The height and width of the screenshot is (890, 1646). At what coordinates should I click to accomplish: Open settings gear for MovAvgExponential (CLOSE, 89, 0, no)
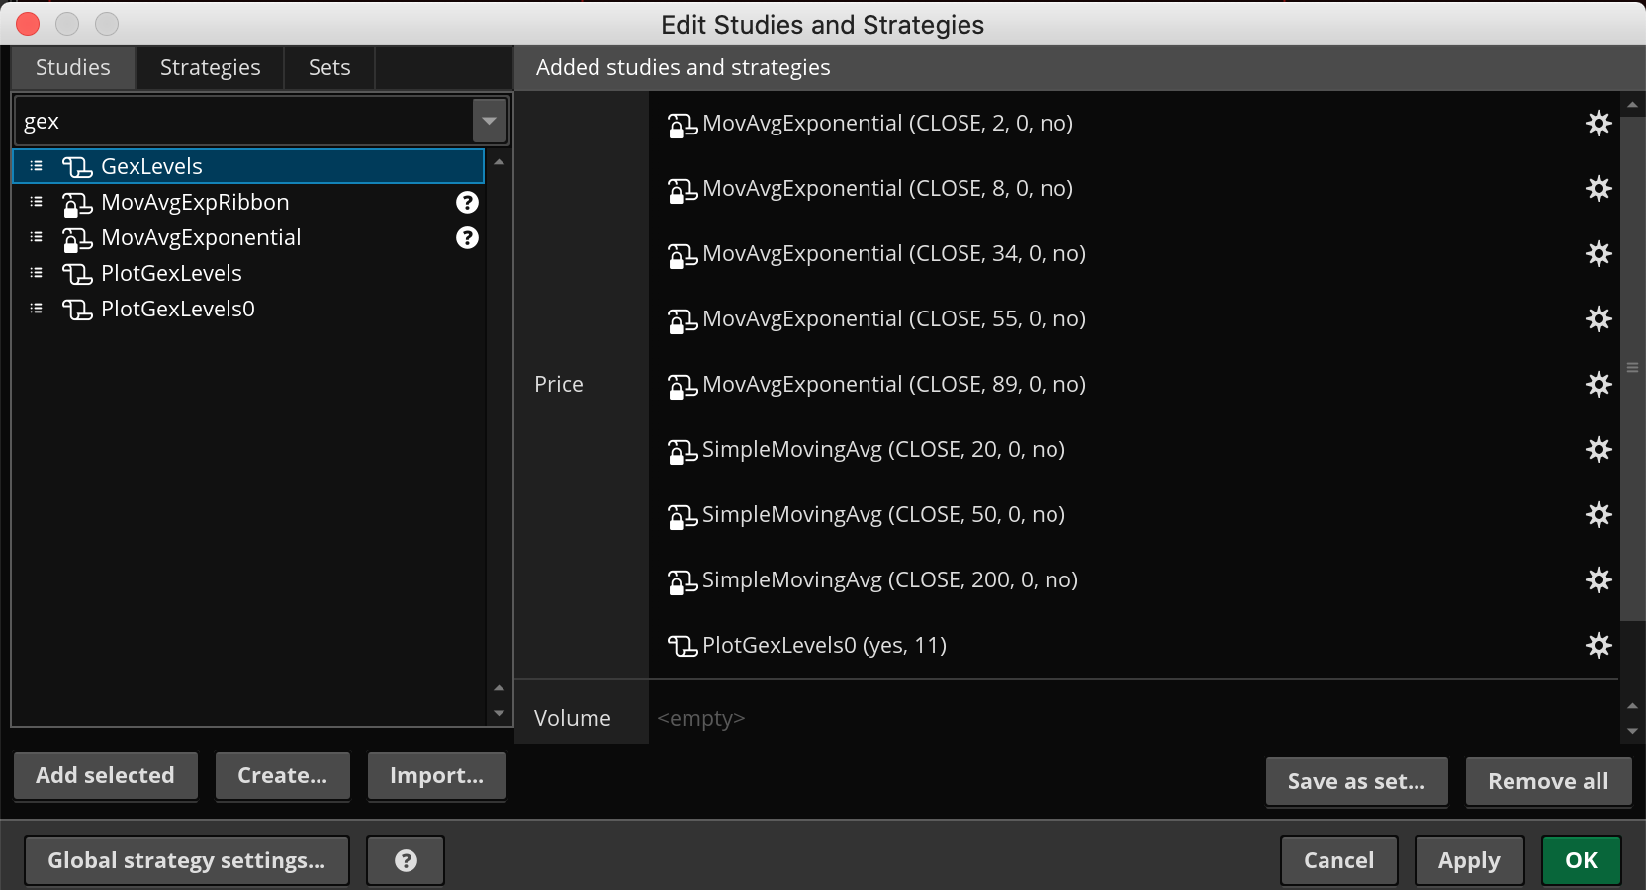pos(1599,385)
